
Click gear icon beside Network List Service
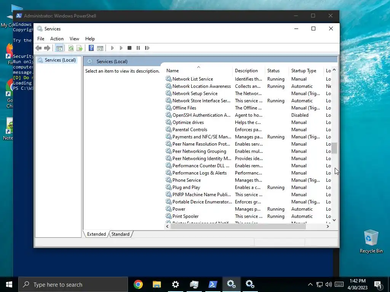tap(169, 79)
